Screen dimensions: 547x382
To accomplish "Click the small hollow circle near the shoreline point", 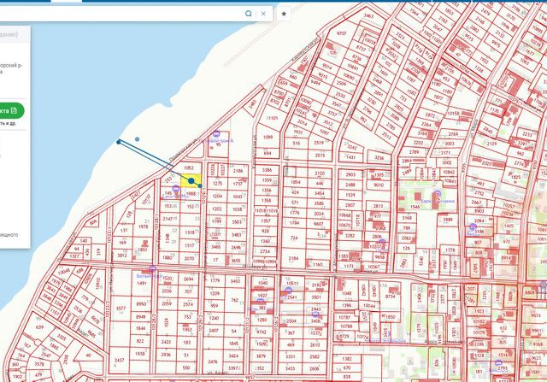I will click(x=137, y=139).
